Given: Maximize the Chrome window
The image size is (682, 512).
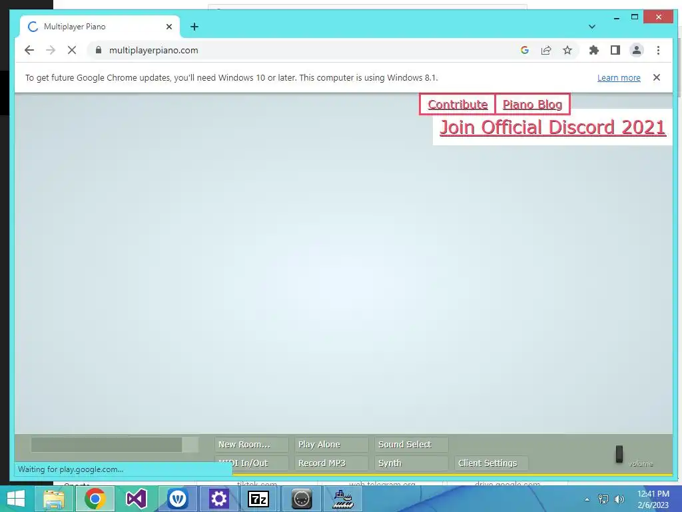Looking at the screenshot, I should click(635, 17).
